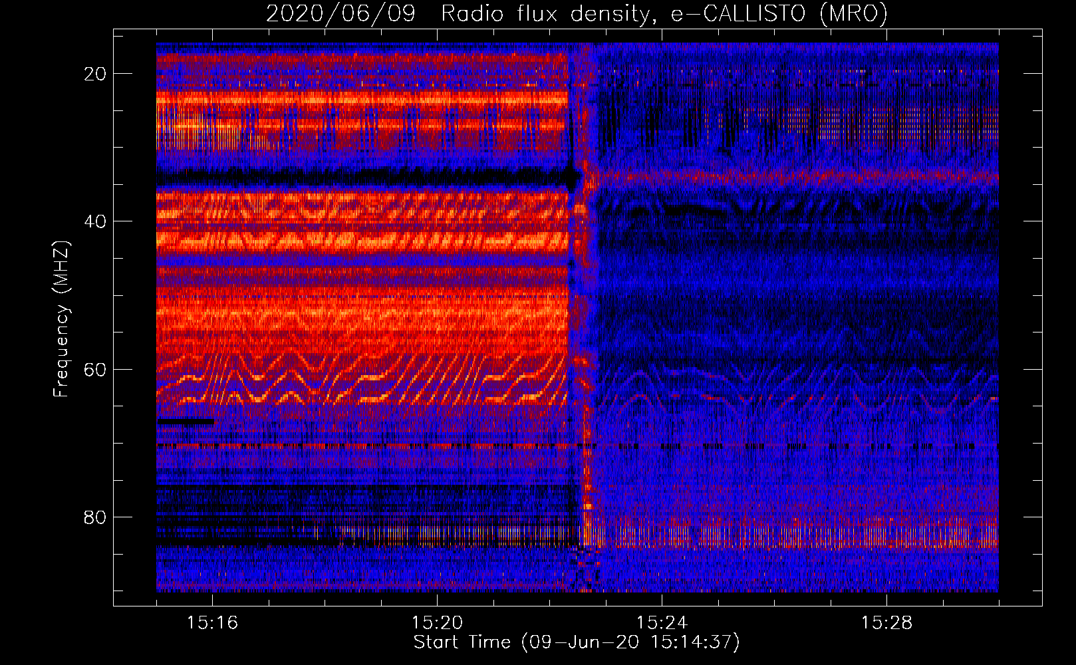Click the '40' frequency tick label

[95, 221]
